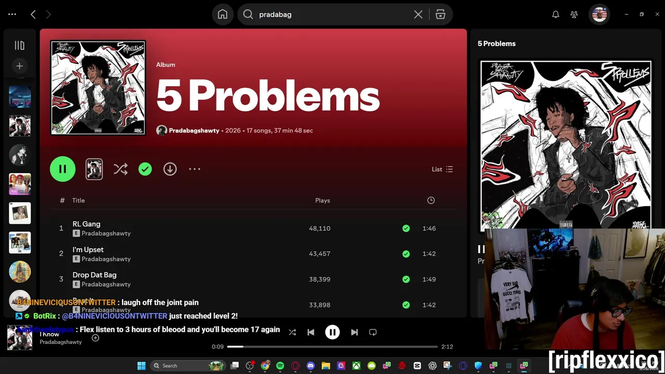This screenshot has width=665, height=374.
Task: Click the Windows taskbar Search box
Action: (188, 366)
